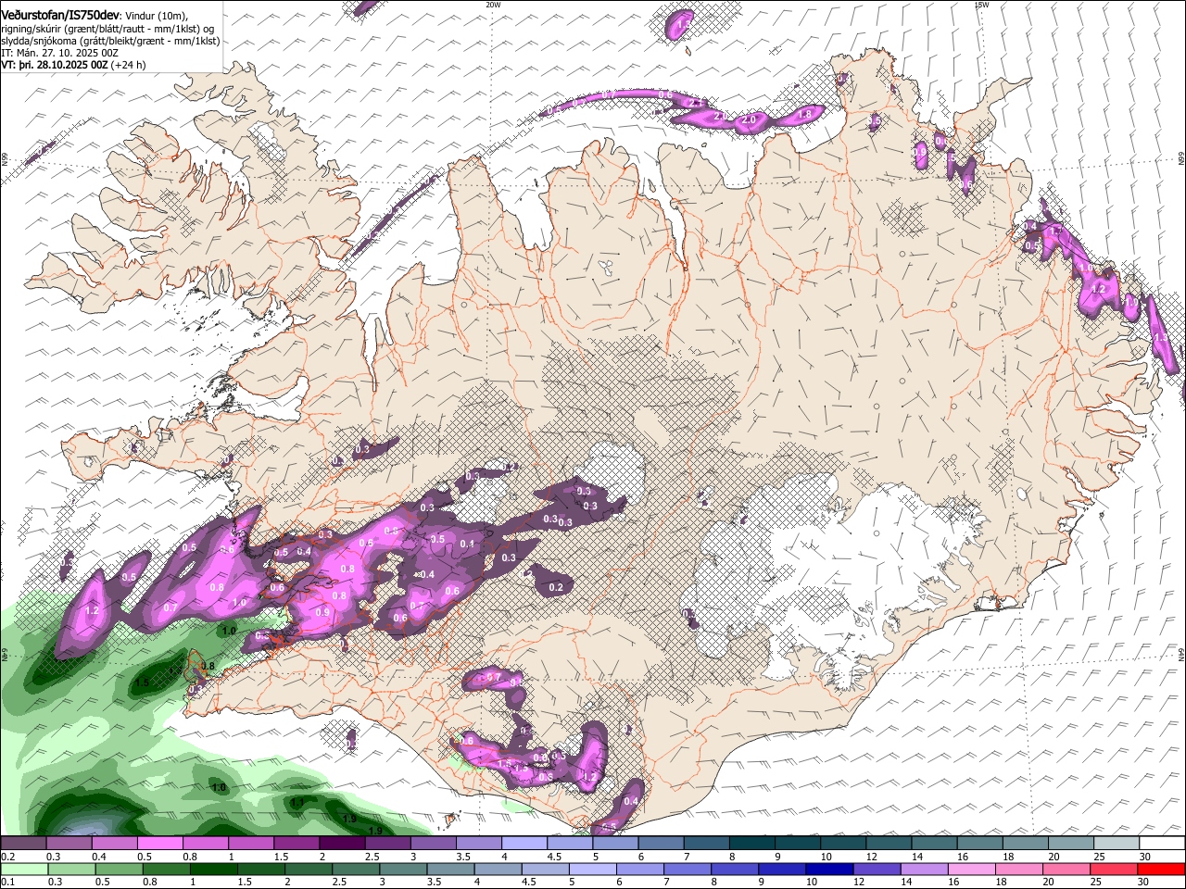
Task: Click the 15W longitude label at top
Action: [x=981, y=4]
